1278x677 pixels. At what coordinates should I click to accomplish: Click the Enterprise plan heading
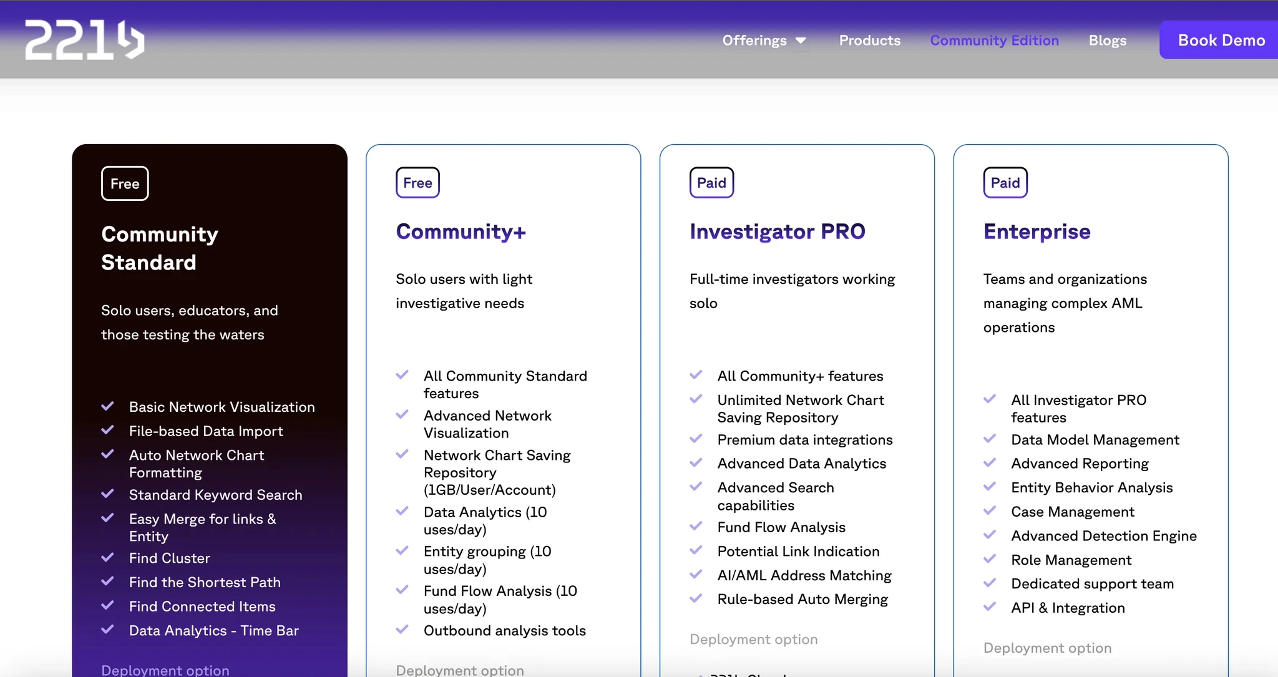tap(1037, 231)
